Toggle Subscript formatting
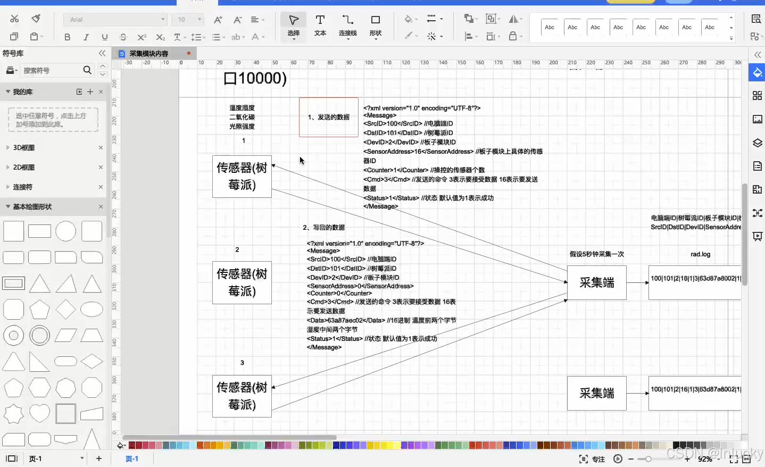The width and height of the screenshot is (765, 467). click(x=160, y=37)
